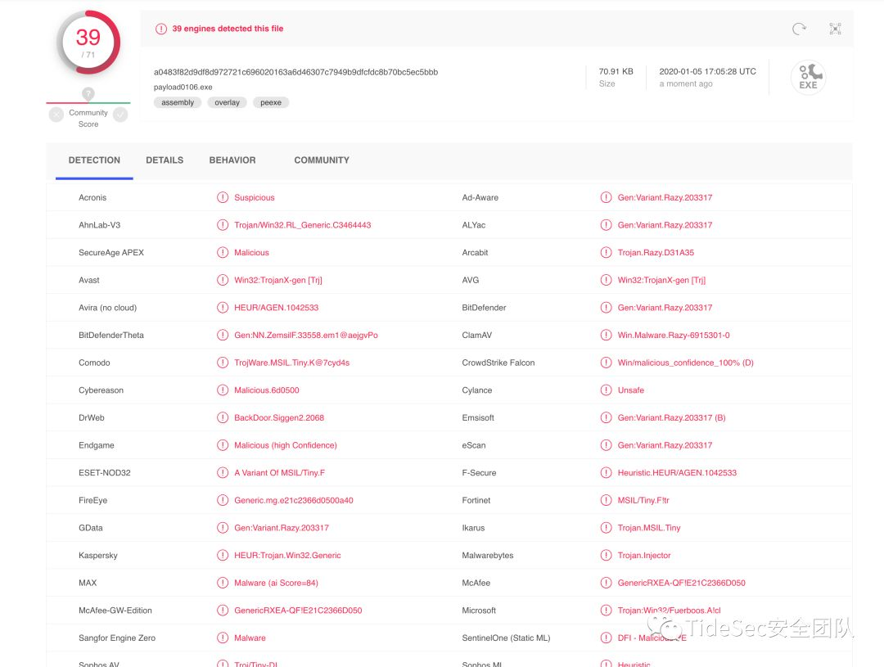Click 'Malicious (high Confidence)' Endgame result
884x667 pixels.
[x=286, y=445]
